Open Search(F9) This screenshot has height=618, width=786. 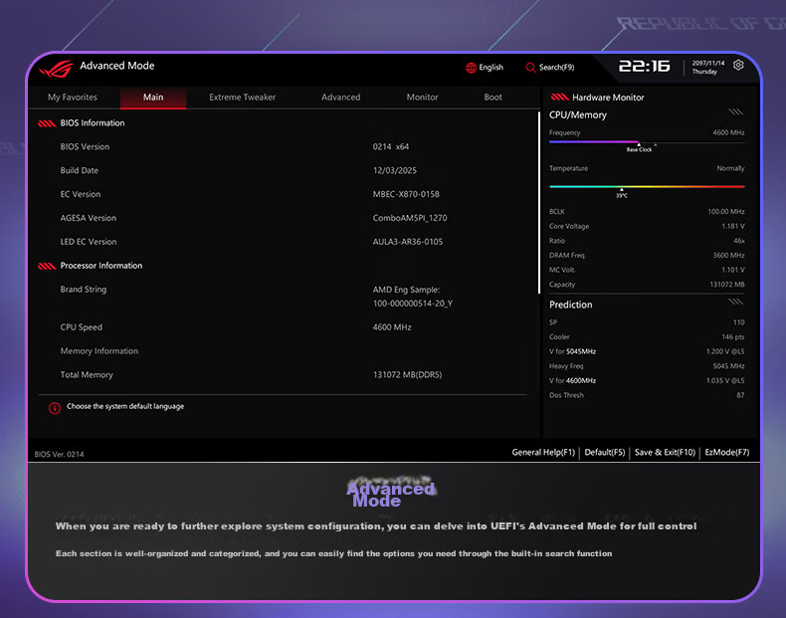[550, 68]
